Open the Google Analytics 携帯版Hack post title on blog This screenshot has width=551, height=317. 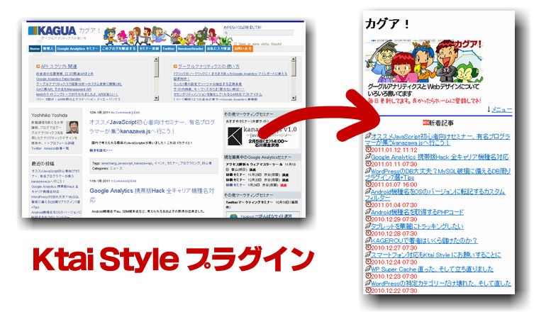[x=152, y=195]
